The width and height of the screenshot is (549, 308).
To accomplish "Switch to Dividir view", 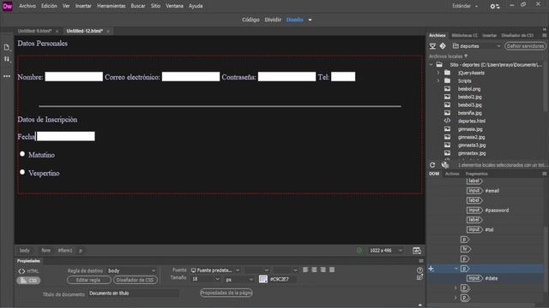I will click(x=273, y=20).
